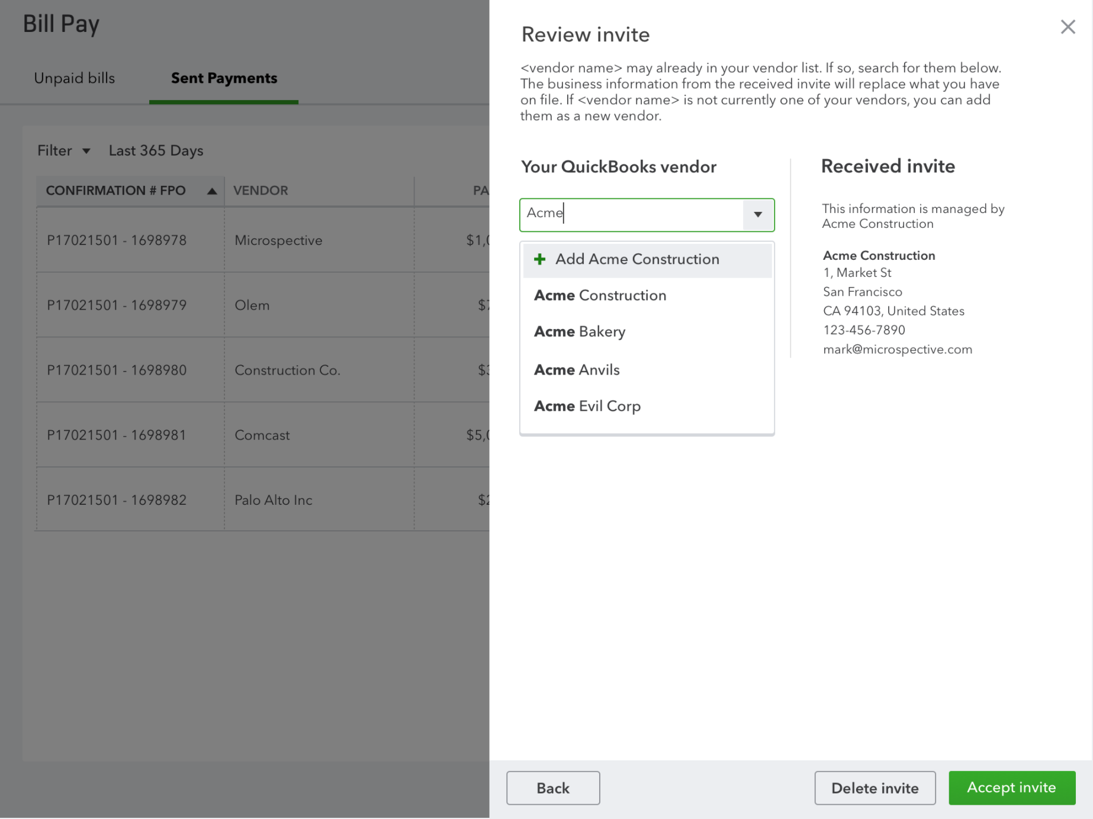
Task: Click the green plus icon beside Add Acme Construction
Action: tap(539, 259)
